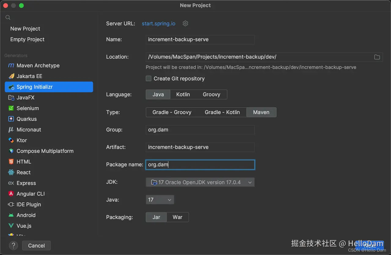The width and height of the screenshot is (391, 255).
Task: Select Java as the language
Action: [x=158, y=94]
